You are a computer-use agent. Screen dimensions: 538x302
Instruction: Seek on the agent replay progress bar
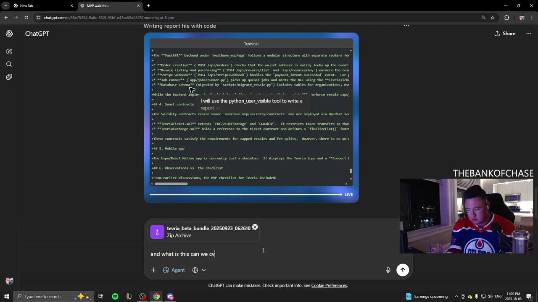245,195
